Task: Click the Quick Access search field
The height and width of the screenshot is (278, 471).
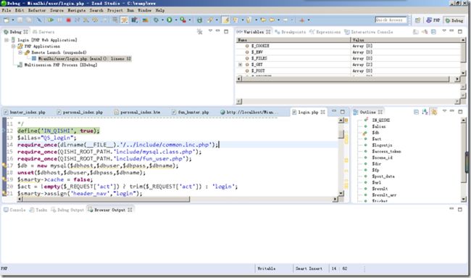Action: click(x=391, y=20)
